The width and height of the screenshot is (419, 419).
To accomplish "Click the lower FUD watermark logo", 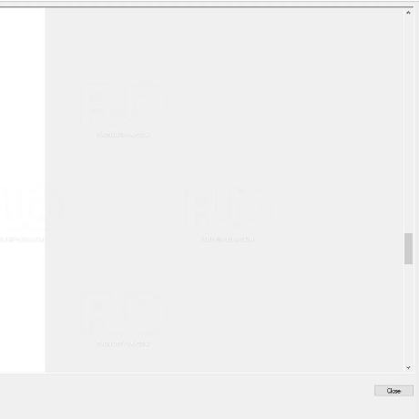I will pyautogui.click(x=124, y=314).
